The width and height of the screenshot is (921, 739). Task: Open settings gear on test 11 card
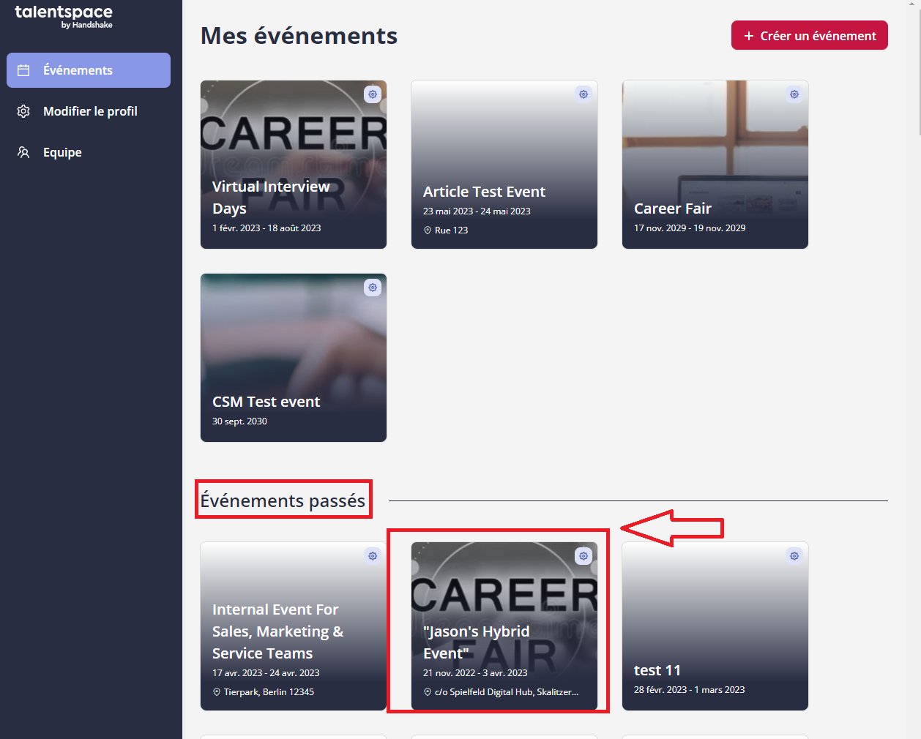[794, 556]
